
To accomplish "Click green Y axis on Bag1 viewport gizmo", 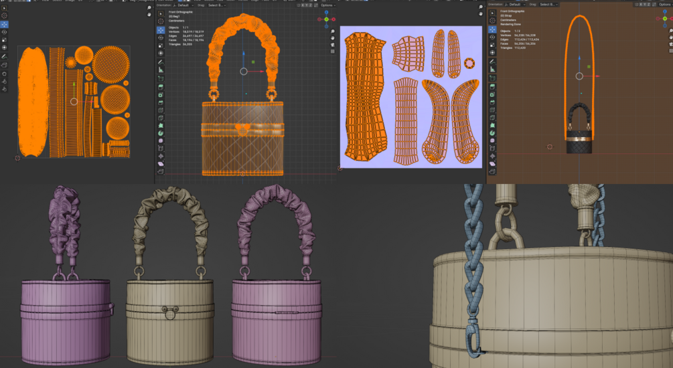I will coord(327,19).
